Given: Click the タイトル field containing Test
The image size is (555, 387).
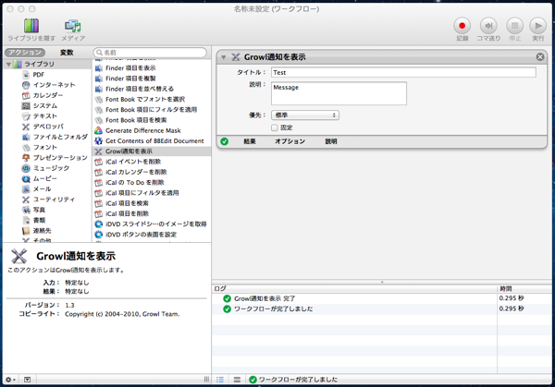Looking at the screenshot, I should point(403,72).
